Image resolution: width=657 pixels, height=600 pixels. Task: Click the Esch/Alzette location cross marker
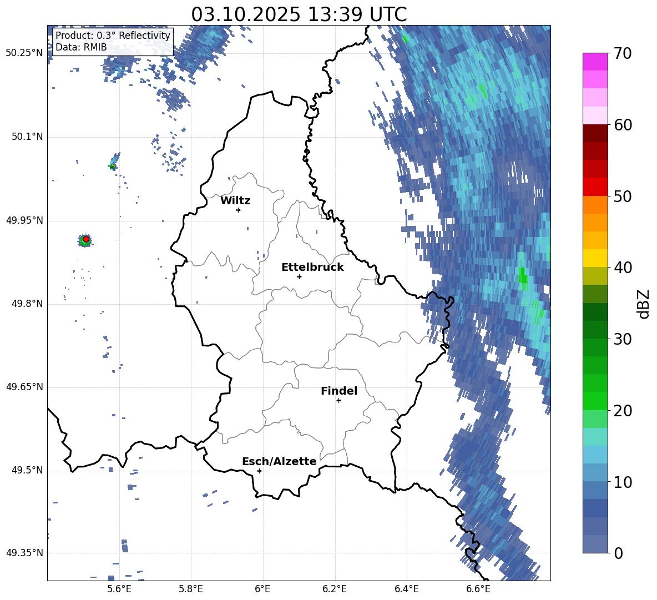(259, 471)
